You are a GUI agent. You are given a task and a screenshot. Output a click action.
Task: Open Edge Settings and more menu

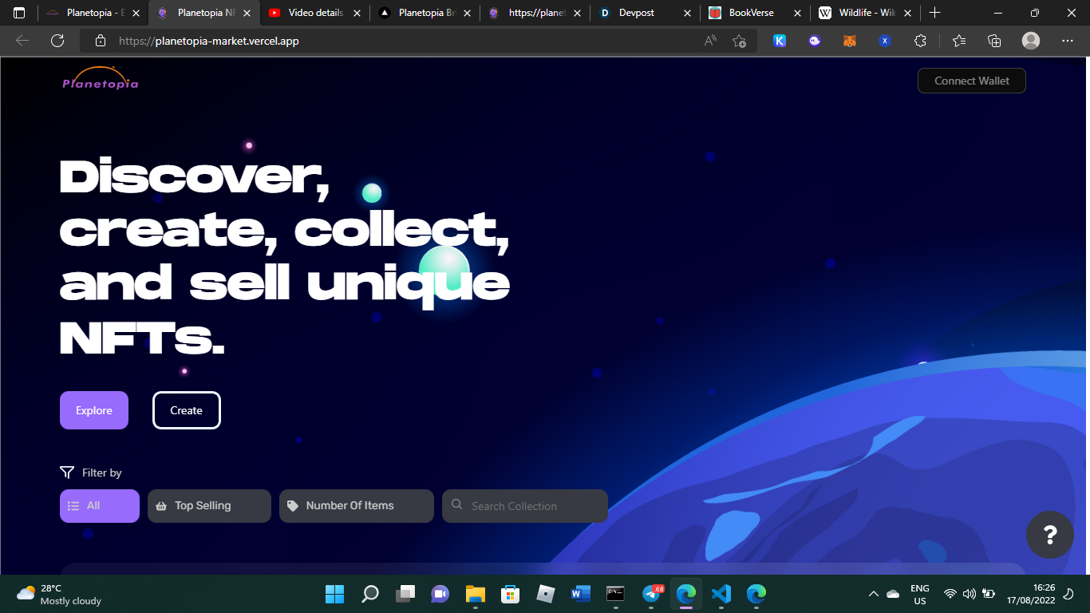coord(1068,41)
